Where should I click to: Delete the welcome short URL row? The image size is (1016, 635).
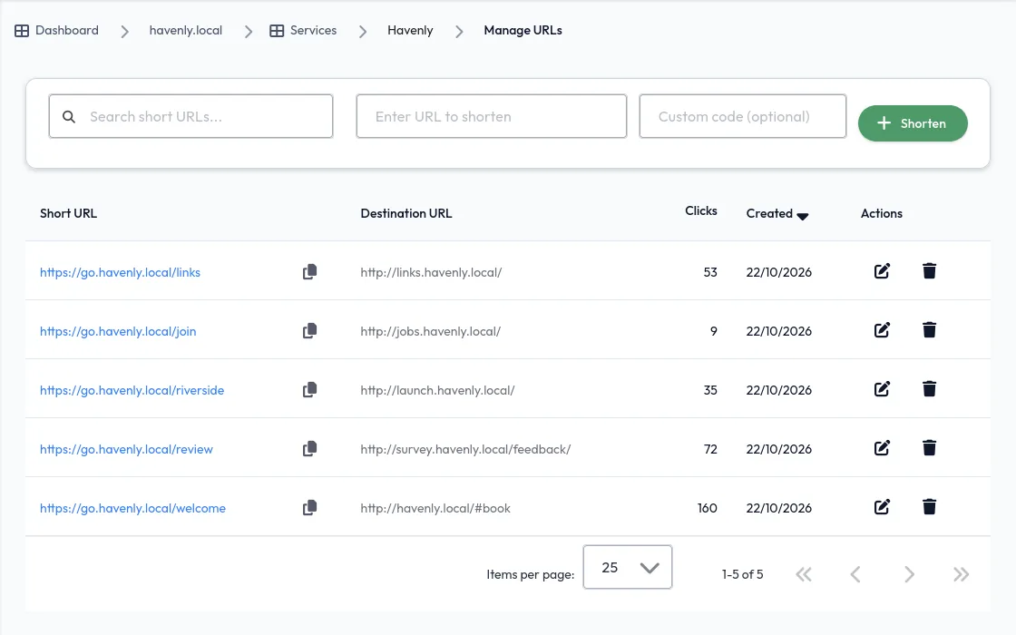[929, 507]
